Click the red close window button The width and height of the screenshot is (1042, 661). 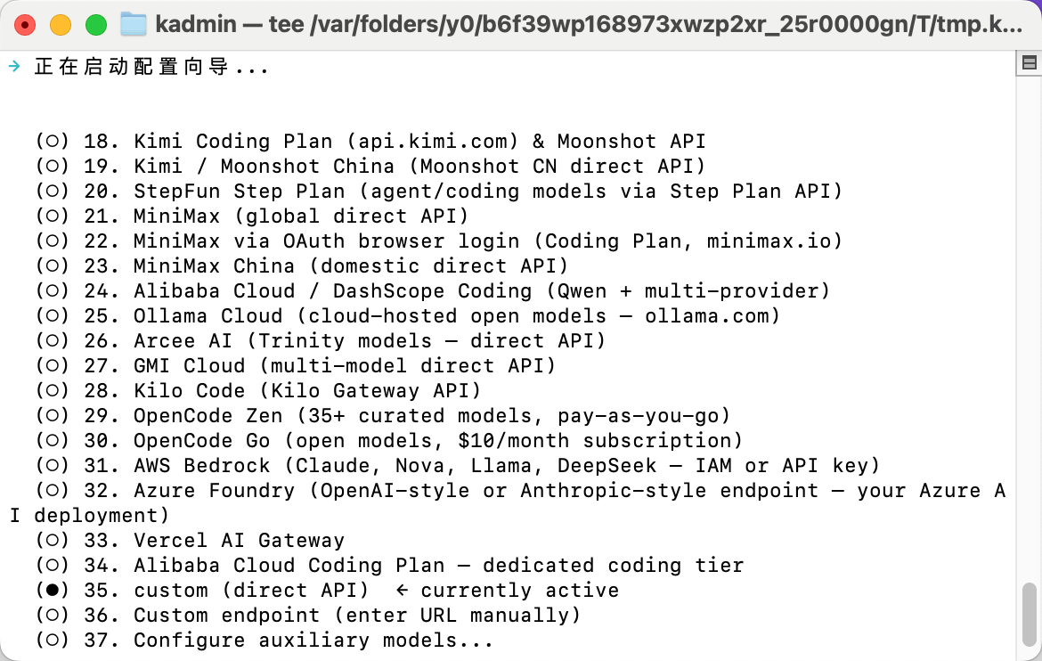pyautogui.click(x=25, y=25)
